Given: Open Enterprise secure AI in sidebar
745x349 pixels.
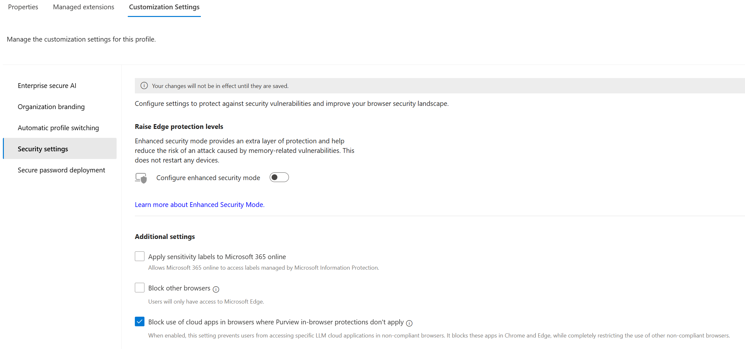Looking at the screenshot, I should [x=47, y=86].
